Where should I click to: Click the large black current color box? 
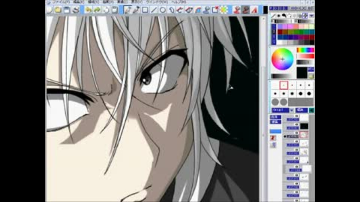pos(302,73)
